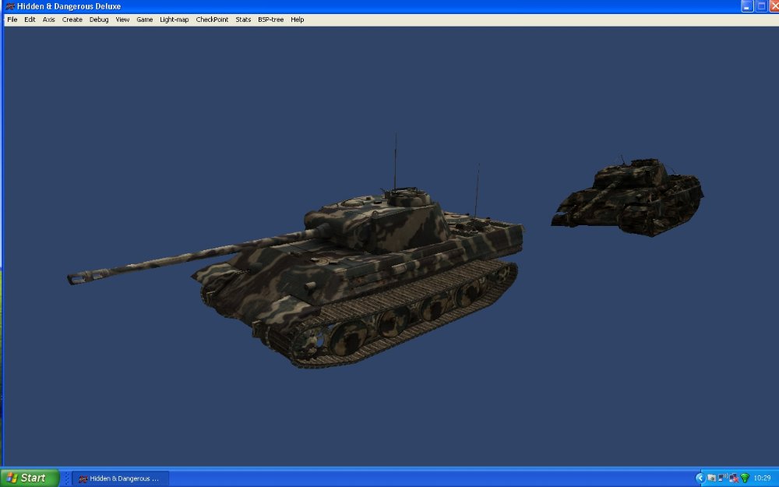The width and height of the screenshot is (779, 487).
Task: Open the Stats menu
Action: pos(243,19)
